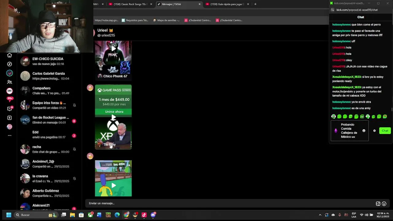Switch to Classic Rock Songs 70s tab
Image resolution: width=393 pixels, height=221 pixels.
point(130,4)
